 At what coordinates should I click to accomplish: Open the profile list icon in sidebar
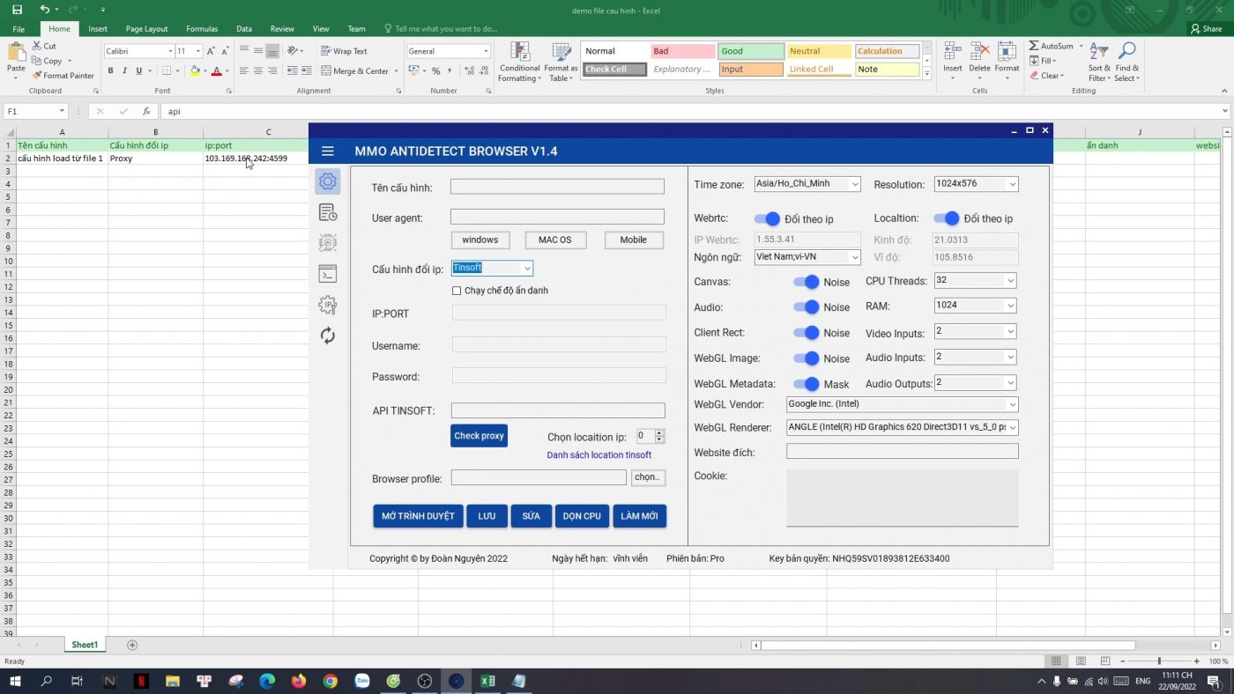(328, 212)
